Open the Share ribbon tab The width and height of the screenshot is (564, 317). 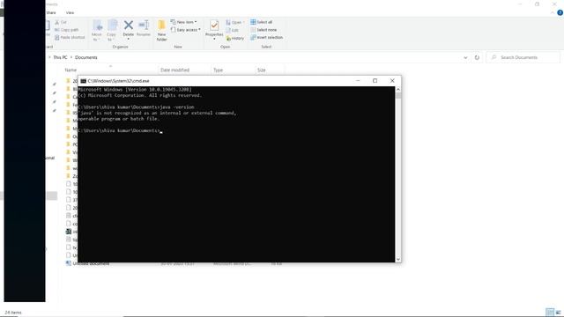pos(51,12)
